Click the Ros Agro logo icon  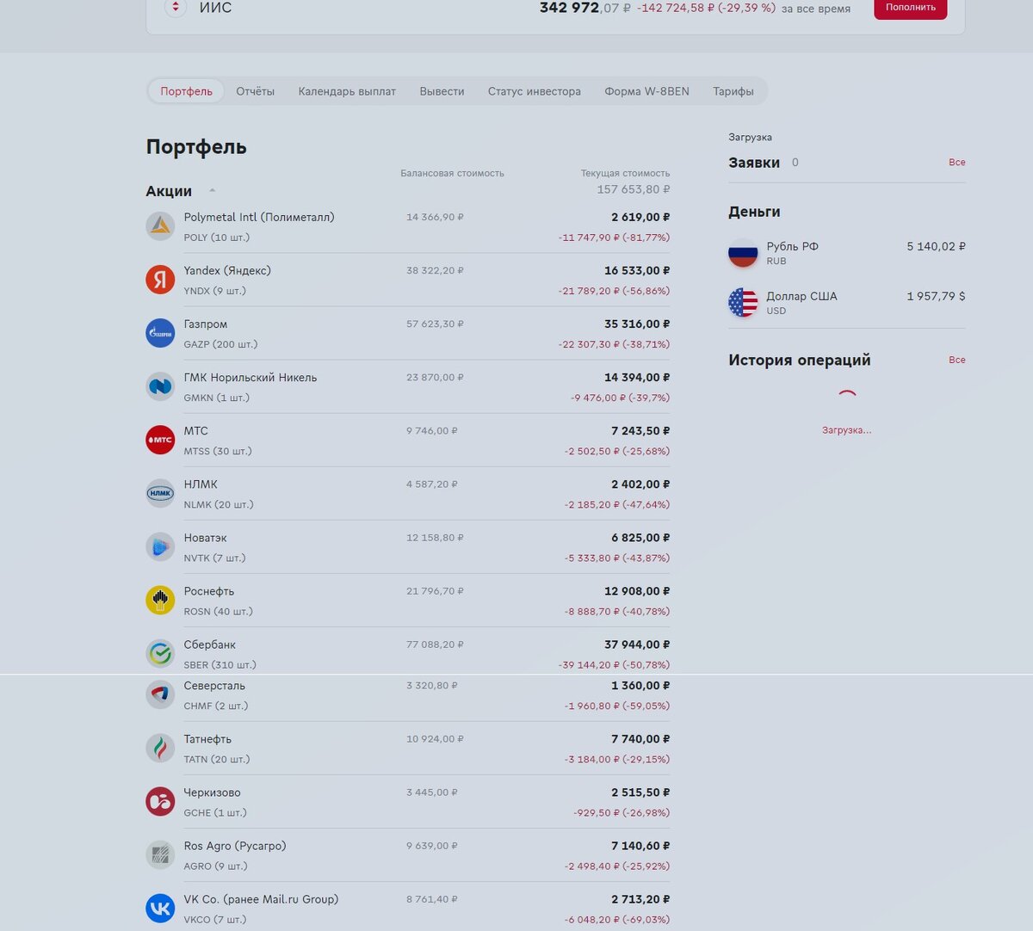point(160,854)
